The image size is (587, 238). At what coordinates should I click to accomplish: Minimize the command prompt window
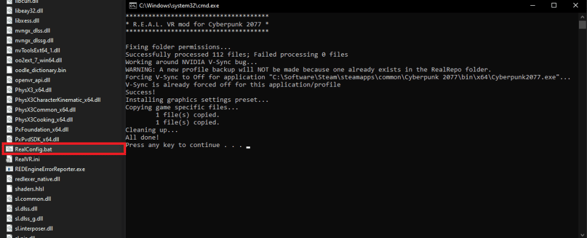pos(535,5)
